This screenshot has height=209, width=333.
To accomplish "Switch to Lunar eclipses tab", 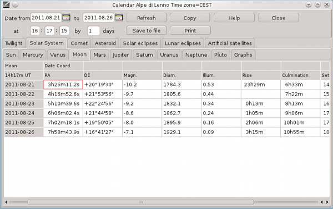I will (183, 43).
